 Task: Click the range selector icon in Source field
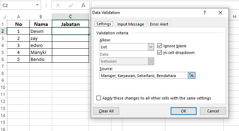tap(191, 75)
